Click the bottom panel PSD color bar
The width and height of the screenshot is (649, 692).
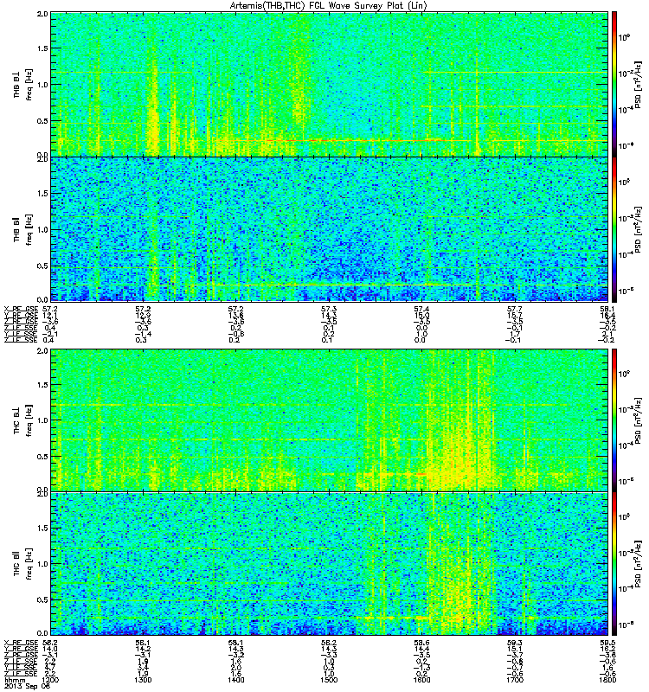tap(614, 564)
